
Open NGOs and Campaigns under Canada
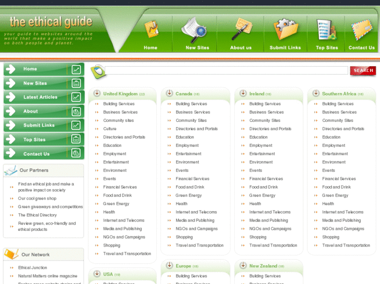tap(197, 229)
